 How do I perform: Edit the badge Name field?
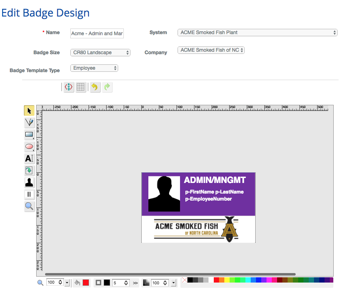[97, 33]
